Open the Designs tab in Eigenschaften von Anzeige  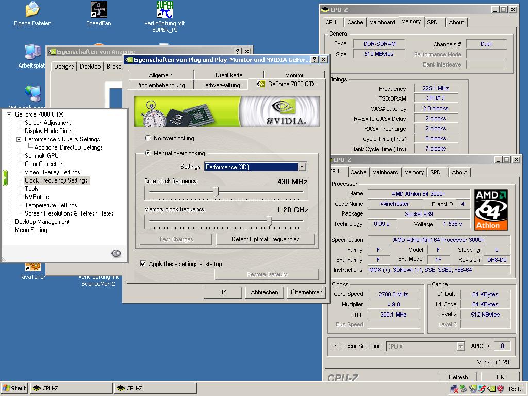coord(64,67)
